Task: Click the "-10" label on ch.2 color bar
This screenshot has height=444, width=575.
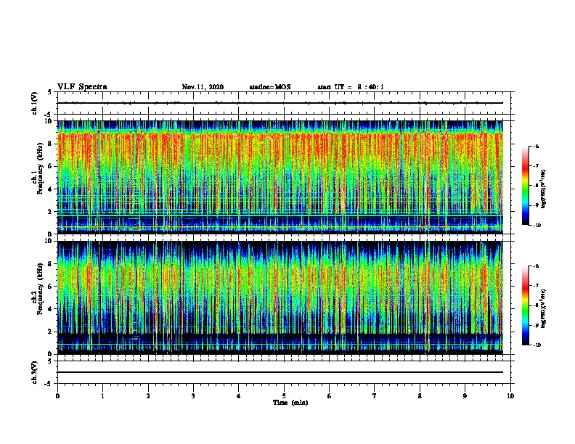Action: [537, 345]
